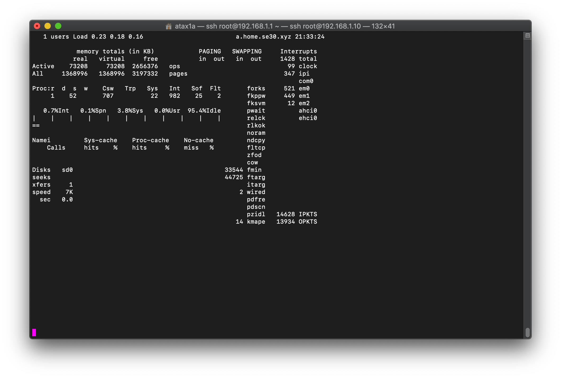The image size is (561, 378).
Task: Click the '95.4%Idle' CPU value
Action: pyautogui.click(x=204, y=110)
